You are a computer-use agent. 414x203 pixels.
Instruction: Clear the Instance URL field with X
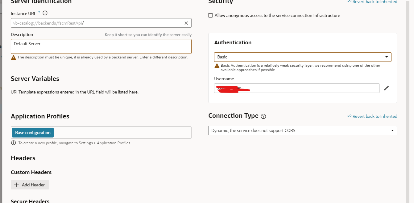pos(186,23)
